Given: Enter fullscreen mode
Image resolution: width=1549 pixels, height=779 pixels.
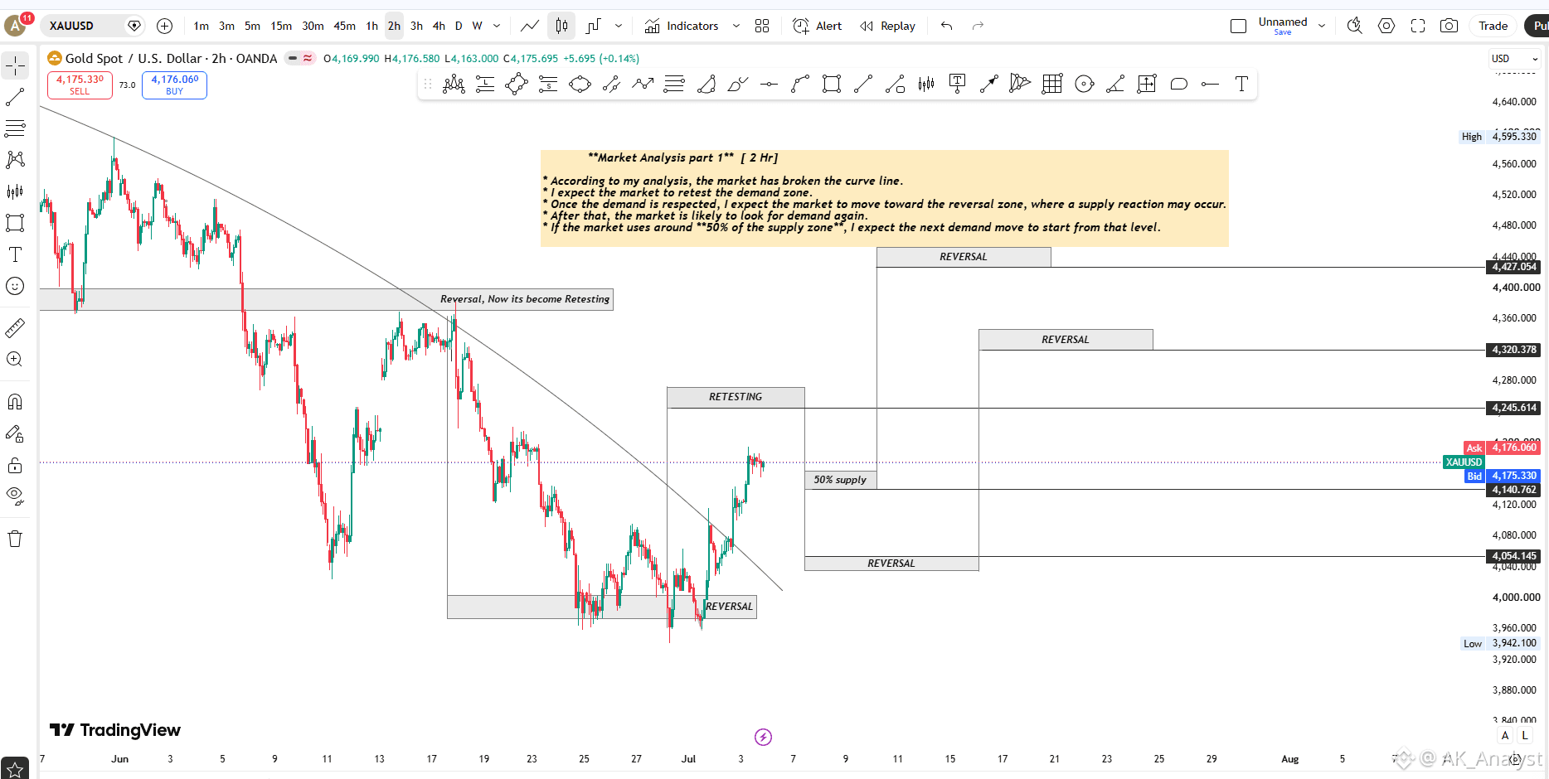Looking at the screenshot, I should coord(1418,26).
